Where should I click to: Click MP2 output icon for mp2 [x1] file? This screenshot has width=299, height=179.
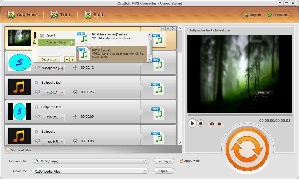point(158,113)
